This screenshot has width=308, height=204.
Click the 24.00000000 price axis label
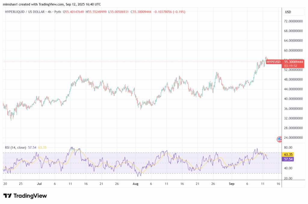click(294, 138)
